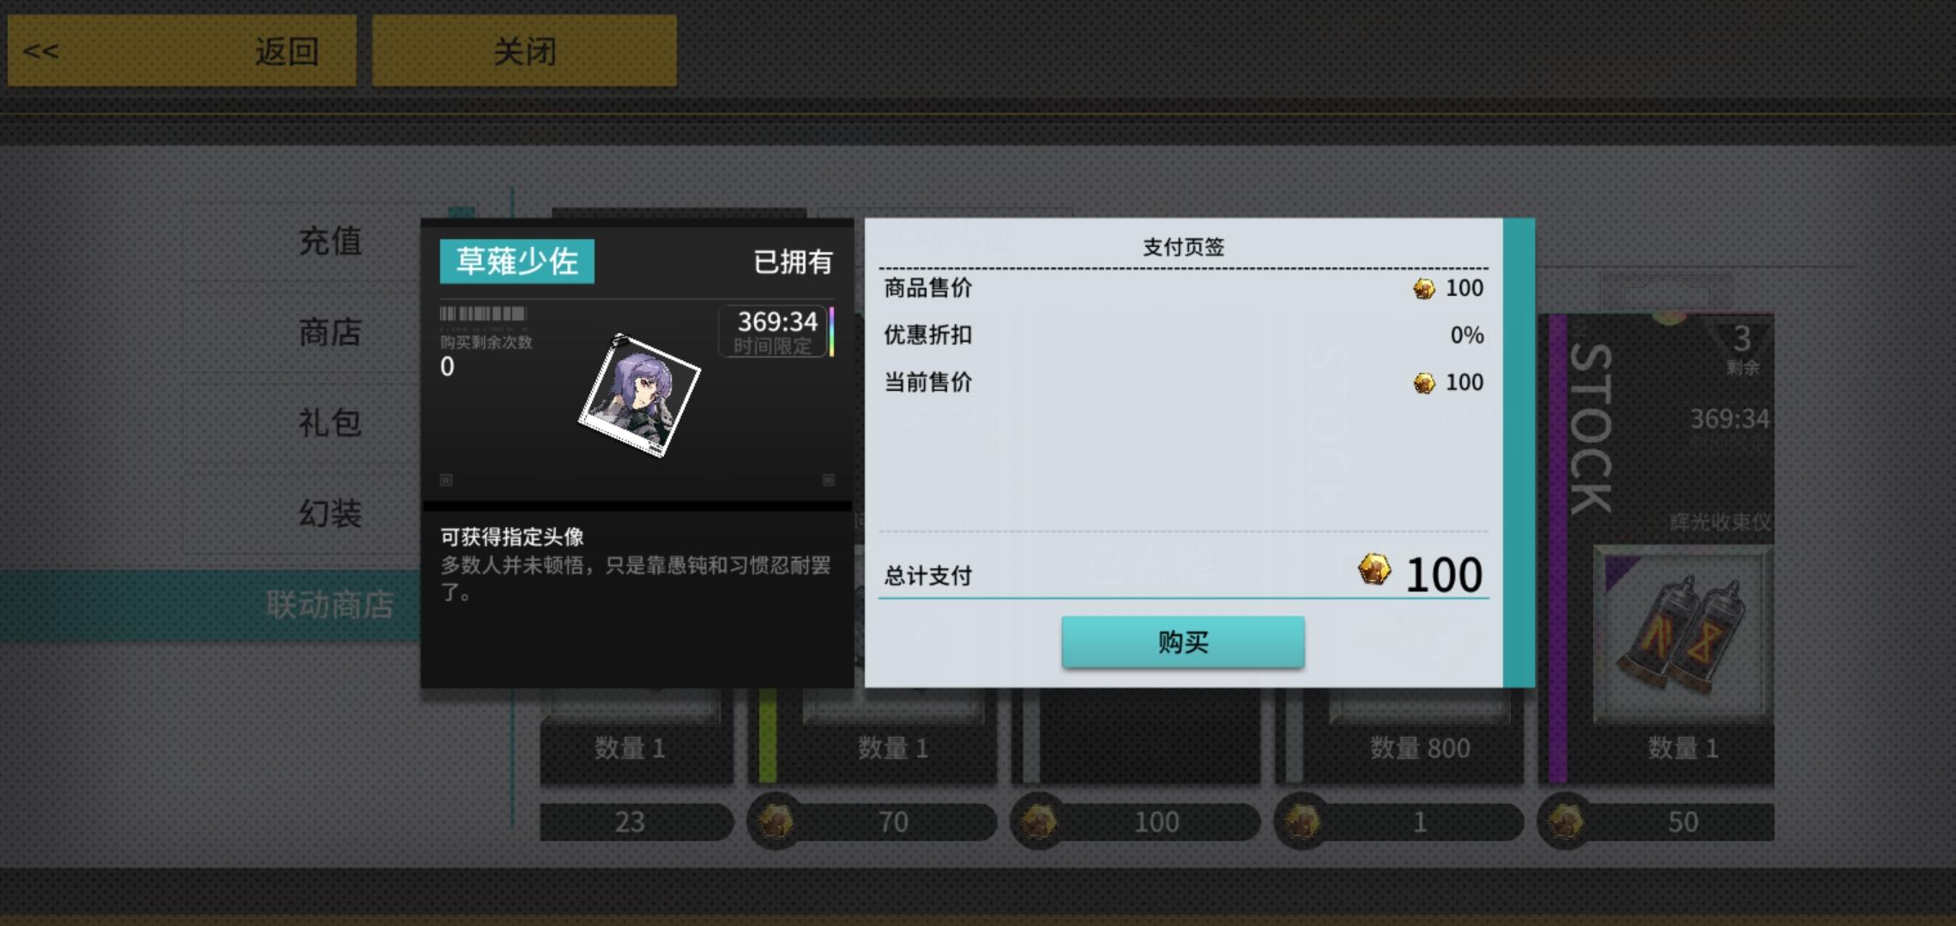Click the 草薙少佐 avatar portrait image
The image size is (1956, 926).
click(639, 395)
